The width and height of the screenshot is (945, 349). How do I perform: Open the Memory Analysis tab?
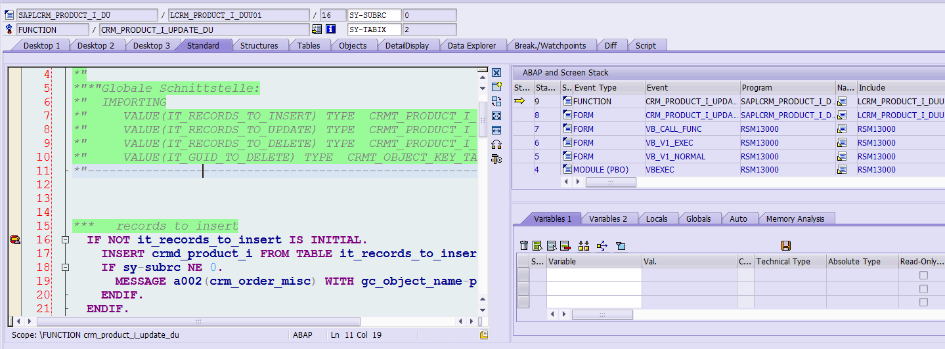795,218
